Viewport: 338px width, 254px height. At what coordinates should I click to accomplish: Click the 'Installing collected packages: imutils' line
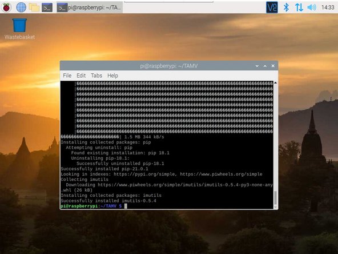tap(111, 196)
